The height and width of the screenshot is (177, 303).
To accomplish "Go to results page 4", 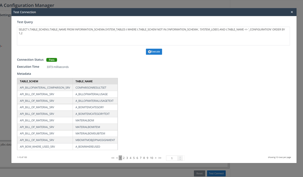I will 130,158.
